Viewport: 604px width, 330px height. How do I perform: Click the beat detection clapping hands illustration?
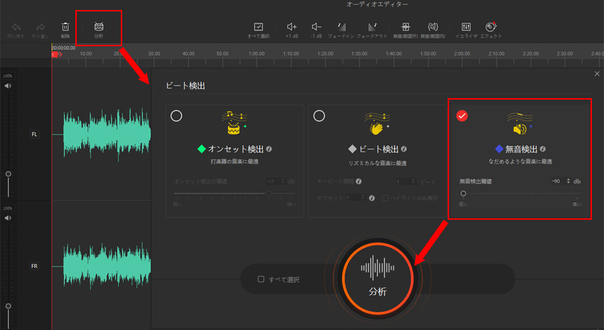click(377, 123)
